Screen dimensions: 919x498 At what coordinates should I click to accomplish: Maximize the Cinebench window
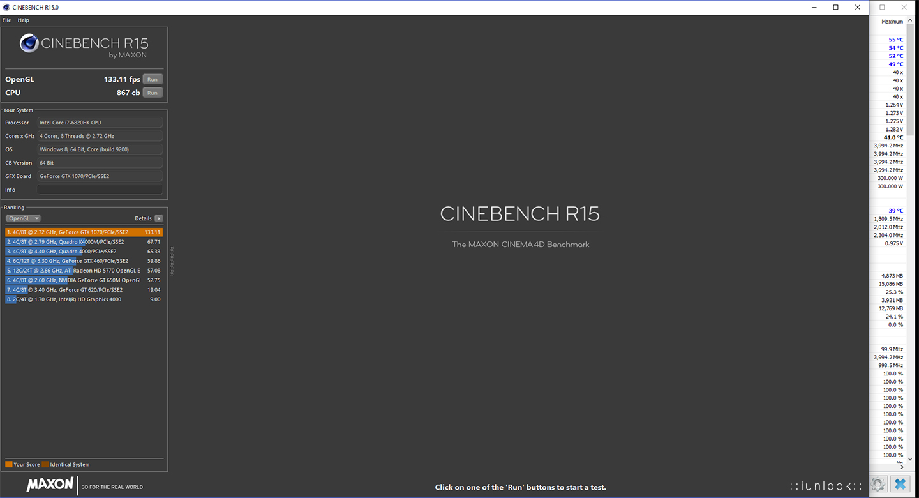(x=836, y=7)
